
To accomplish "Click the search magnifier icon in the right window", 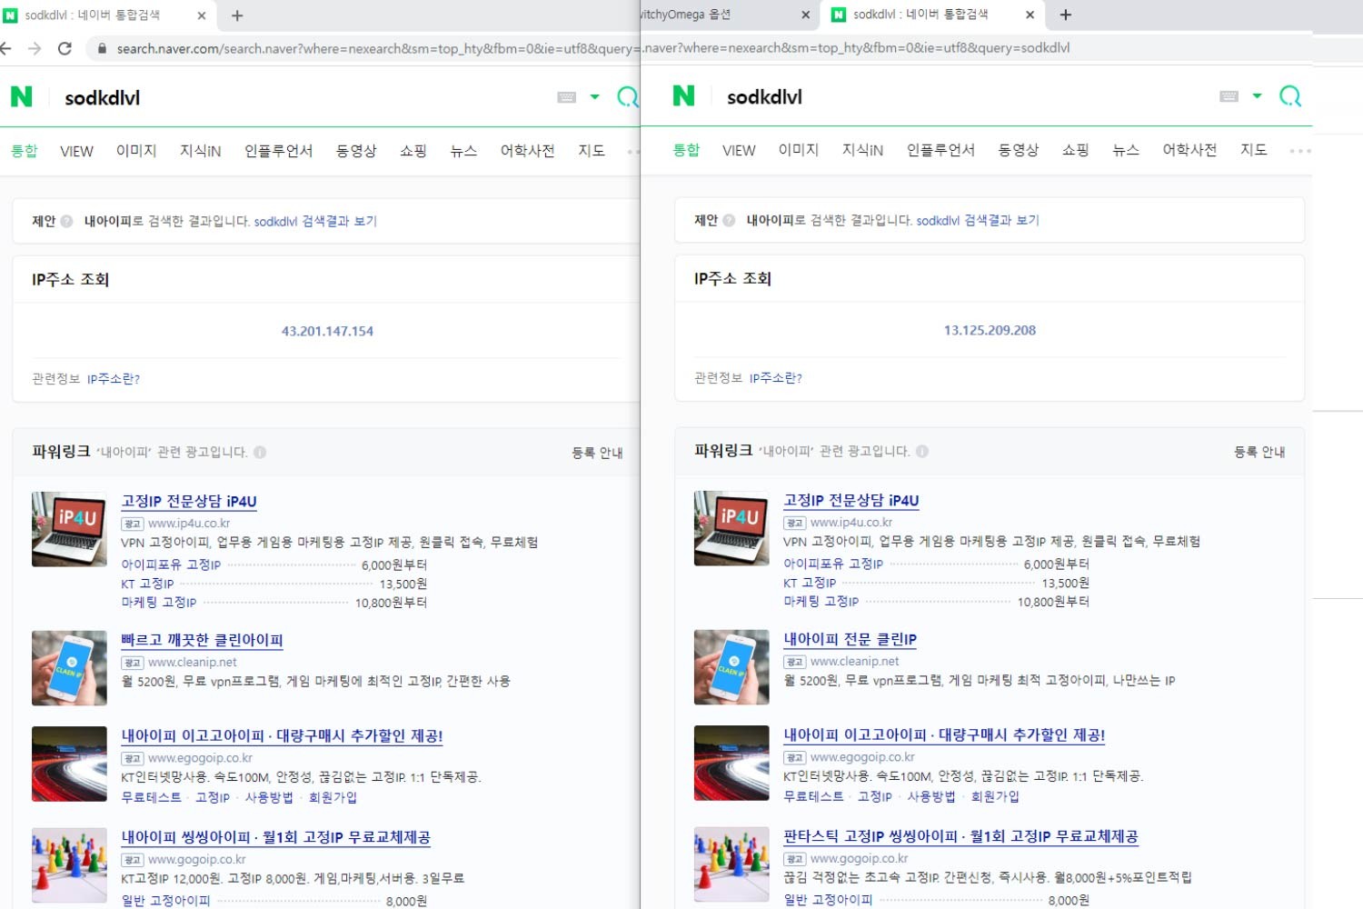I will click(x=1290, y=95).
